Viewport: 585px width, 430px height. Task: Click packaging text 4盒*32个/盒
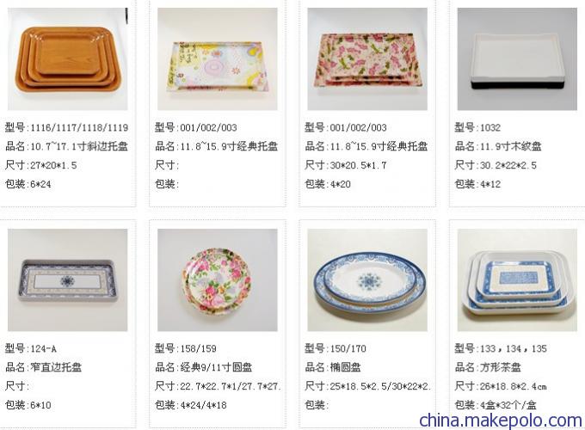[508, 405]
